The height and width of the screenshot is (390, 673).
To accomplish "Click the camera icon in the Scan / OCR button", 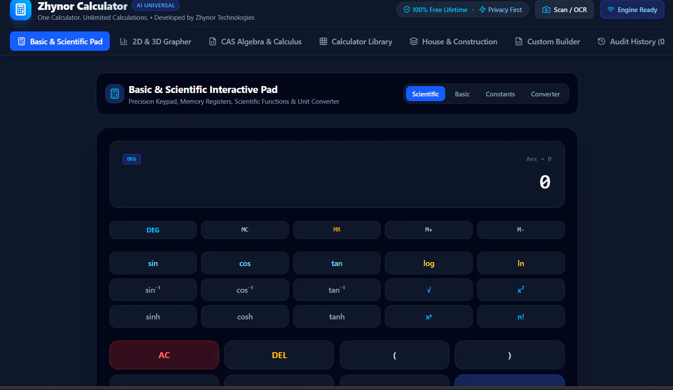I will coord(546,9).
